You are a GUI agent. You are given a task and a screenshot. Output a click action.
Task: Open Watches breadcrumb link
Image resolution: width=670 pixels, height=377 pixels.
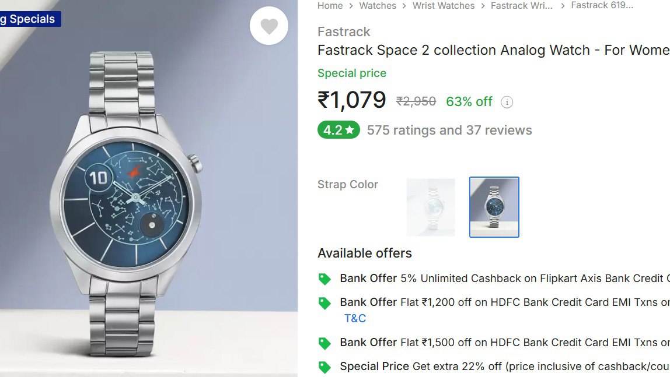pyautogui.click(x=378, y=6)
